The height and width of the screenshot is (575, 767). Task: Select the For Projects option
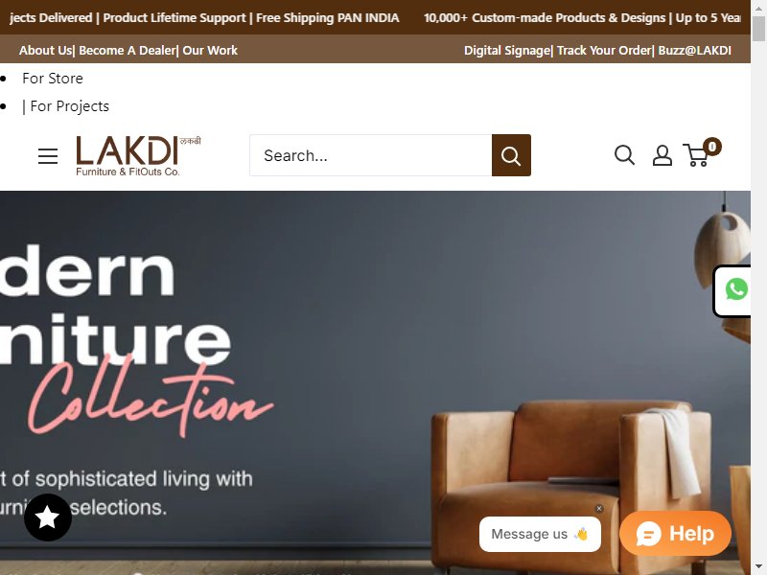click(69, 106)
